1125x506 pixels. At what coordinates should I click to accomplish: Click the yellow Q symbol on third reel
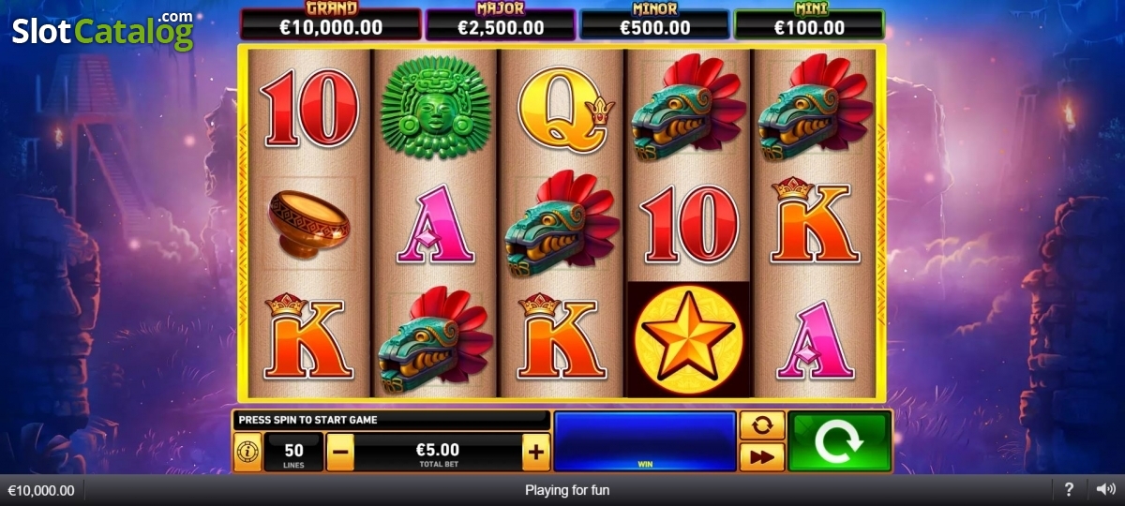pos(560,109)
